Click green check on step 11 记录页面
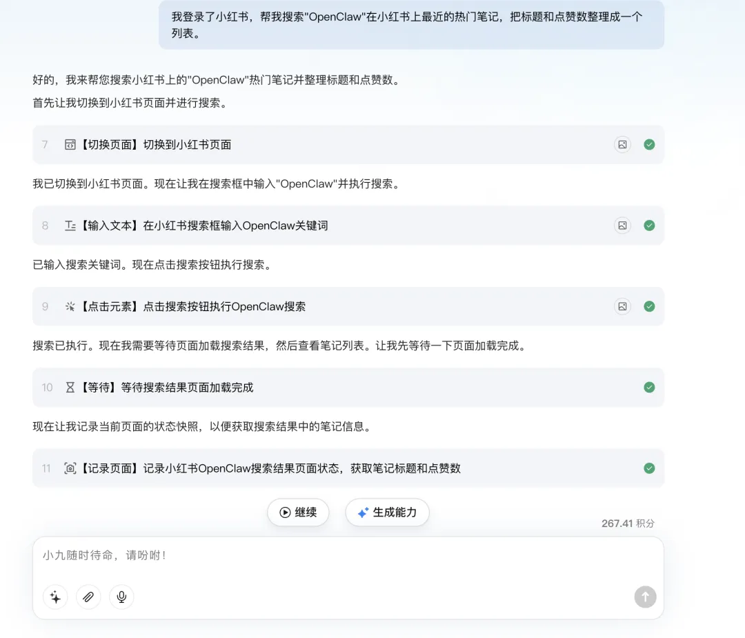This screenshot has width=745, height=638. tap(649, 468)
